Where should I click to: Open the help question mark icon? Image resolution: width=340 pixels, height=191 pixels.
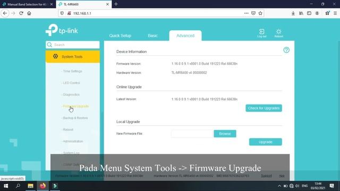pyautogui.click(x=286, y=50)
